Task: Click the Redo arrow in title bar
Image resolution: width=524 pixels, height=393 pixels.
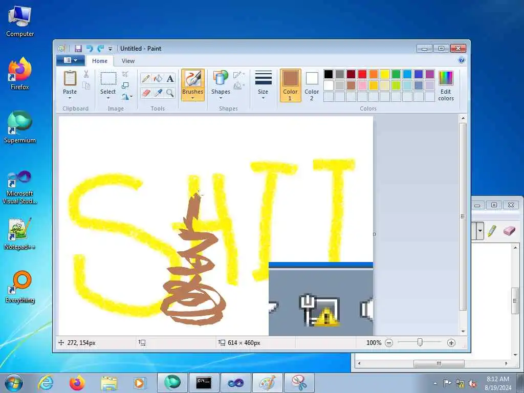Action: point(100,49)
